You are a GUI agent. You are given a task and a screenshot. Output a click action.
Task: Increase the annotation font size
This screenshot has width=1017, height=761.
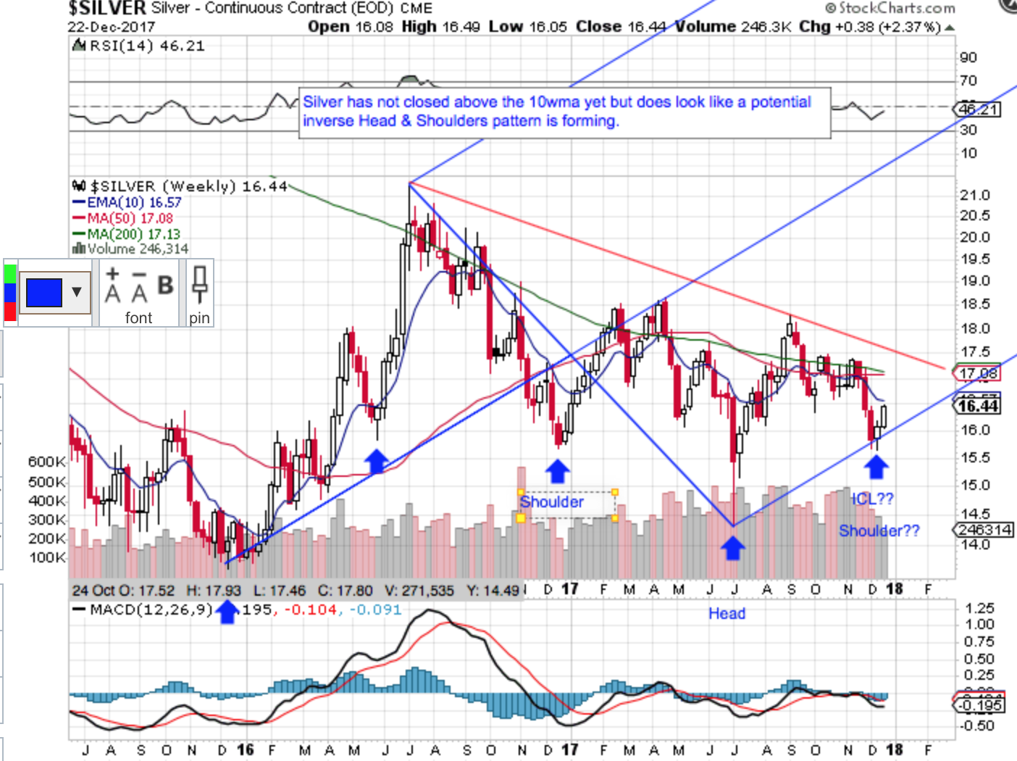pos(112,285)
